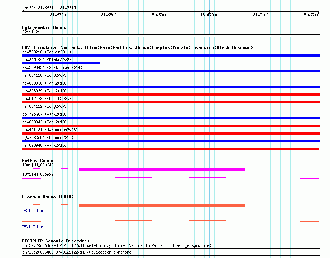Click red bar under nsv828939 (Park2010)
330x258 pixels.
coord(171,95)
